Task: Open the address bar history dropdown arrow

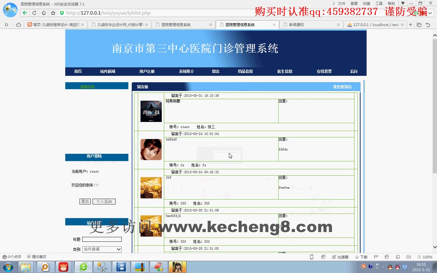Action: (x=430, y=13)
